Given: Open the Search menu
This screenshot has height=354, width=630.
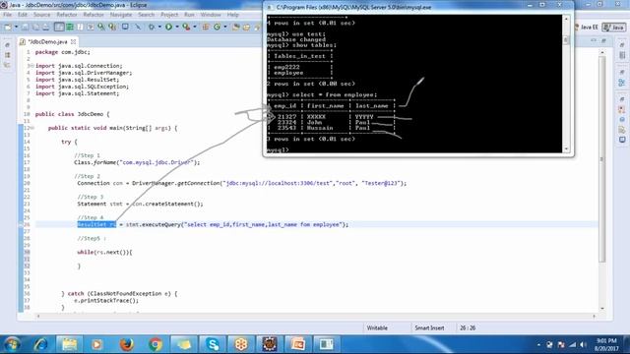Looking at the screenshot, I should [x=147, y=15].
